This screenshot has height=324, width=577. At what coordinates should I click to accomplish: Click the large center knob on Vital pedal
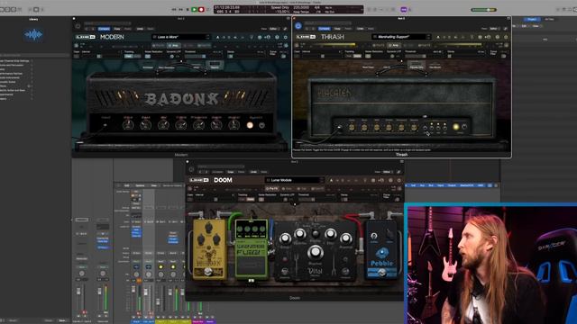(315, 252)
